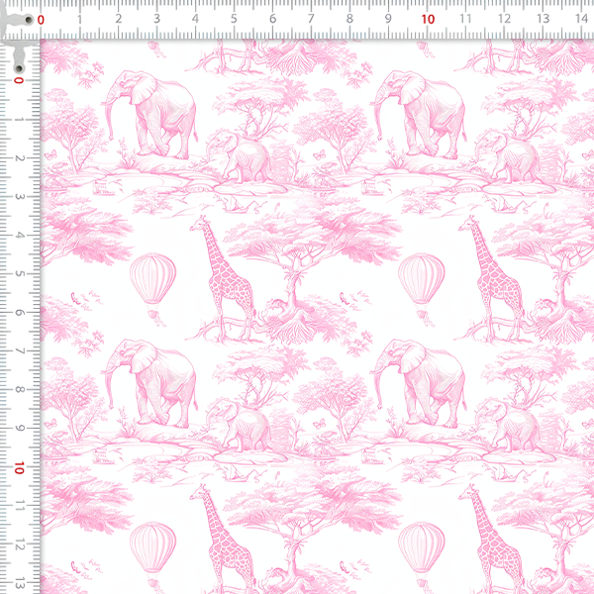594x594 pixels.
Task: Click the number 2 on the horizontal ruler
Action: [x=119, y=19]
